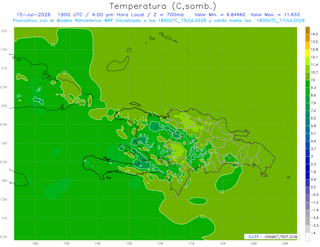Click the 70W longitude axis label

(x=223, y=244)
